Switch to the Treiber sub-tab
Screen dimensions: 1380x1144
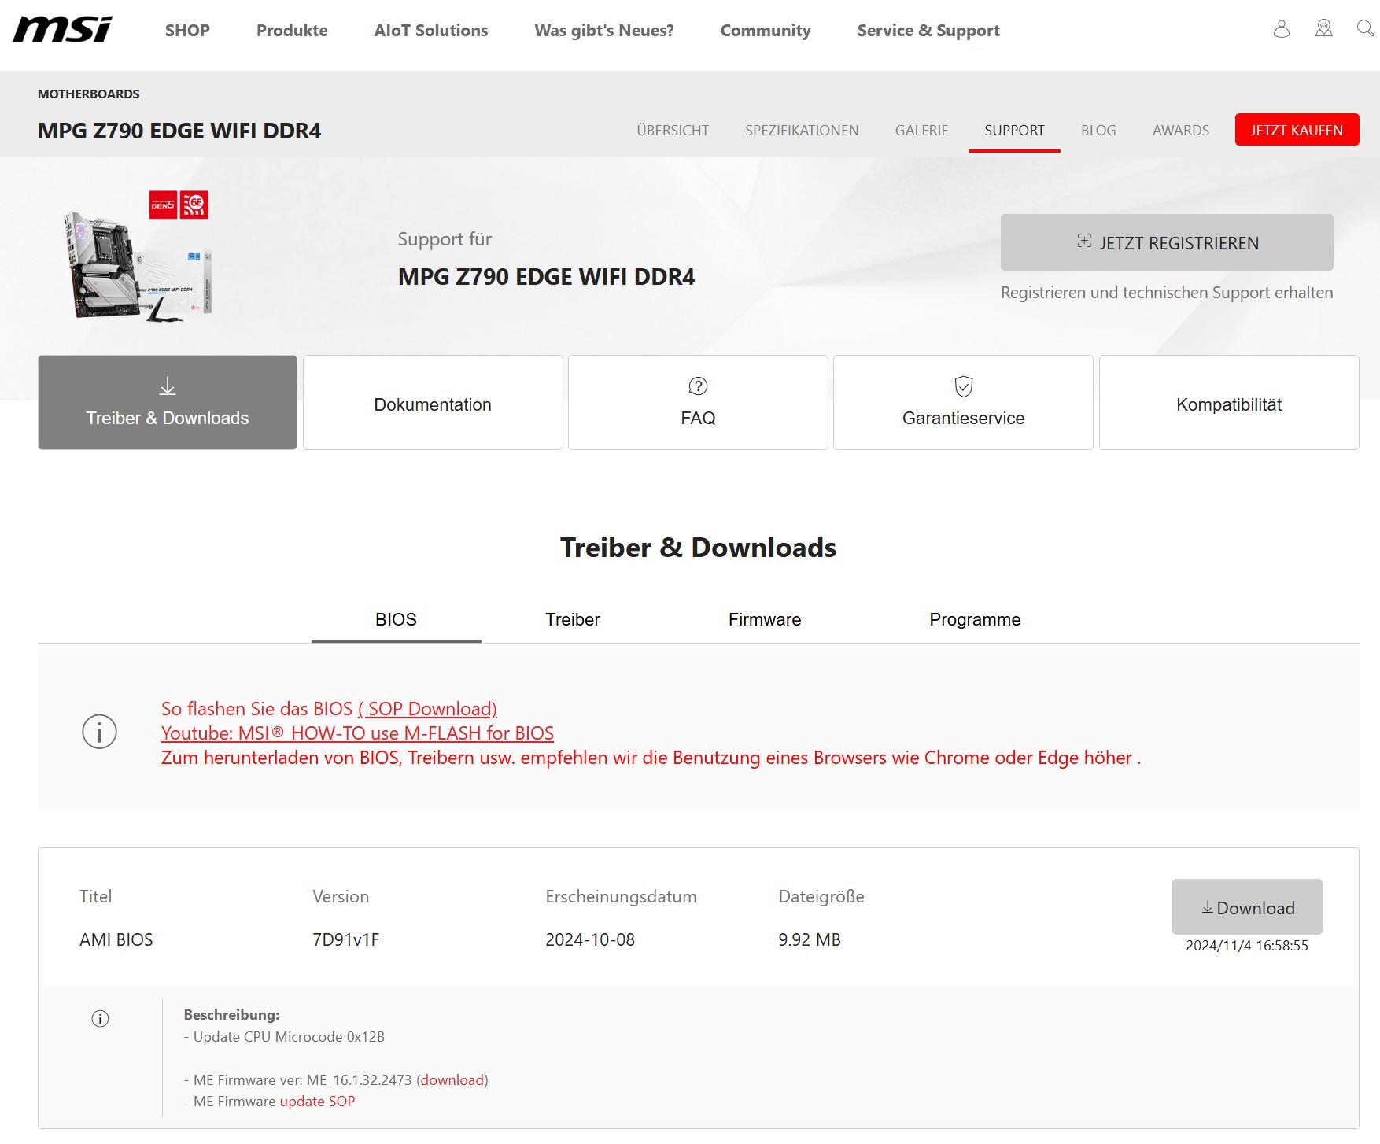coord(573,620)
